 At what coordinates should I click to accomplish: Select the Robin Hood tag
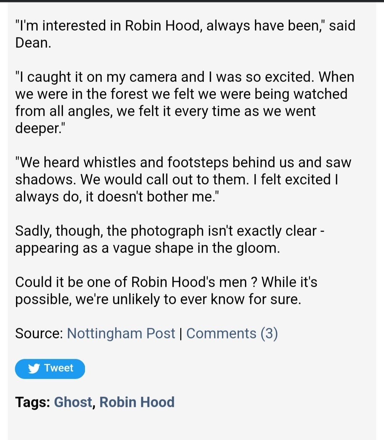pyautogui.click(x=137, y=402)
